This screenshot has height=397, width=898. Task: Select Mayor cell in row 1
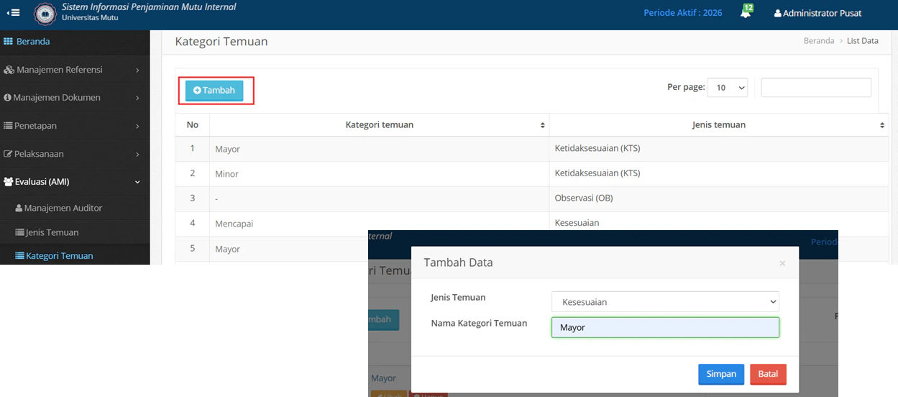tap(380, 149)
